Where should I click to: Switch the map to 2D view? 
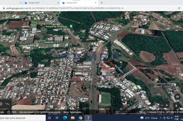(x=177, y=97)
